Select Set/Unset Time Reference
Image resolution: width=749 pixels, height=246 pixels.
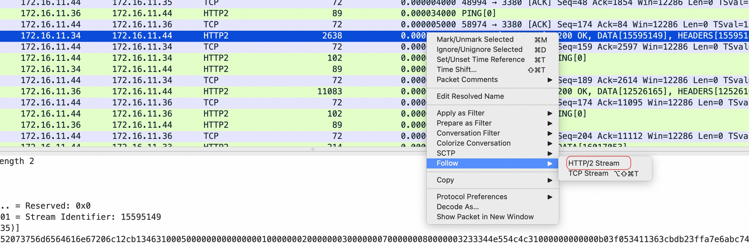pos(480,59)
